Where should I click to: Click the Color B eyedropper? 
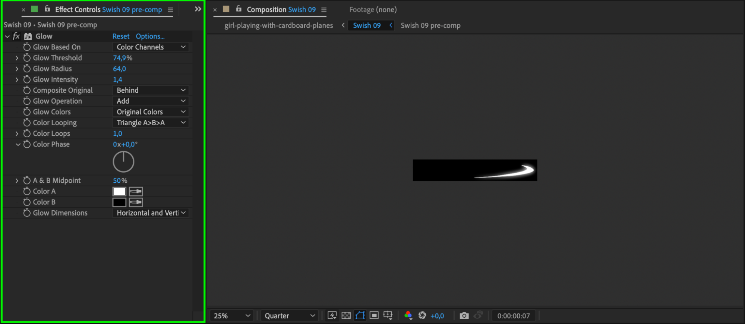[136, 202]
